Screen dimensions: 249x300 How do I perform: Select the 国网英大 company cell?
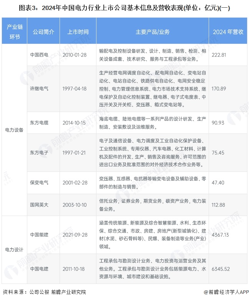click(x=43, y=205)
